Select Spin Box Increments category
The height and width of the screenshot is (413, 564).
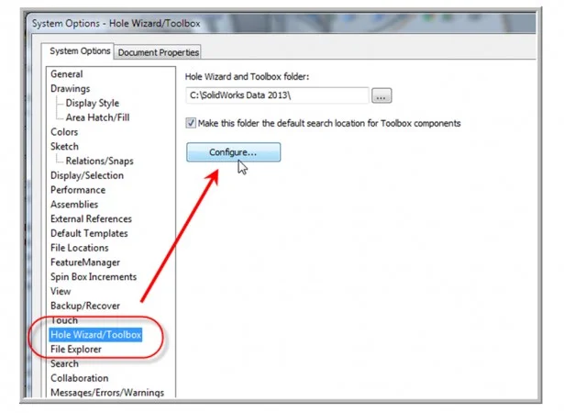tap(94, 277)
